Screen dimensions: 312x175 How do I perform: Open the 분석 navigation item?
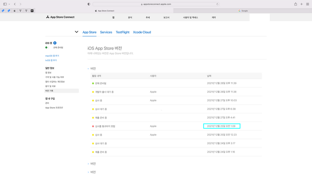coord(130,17)
